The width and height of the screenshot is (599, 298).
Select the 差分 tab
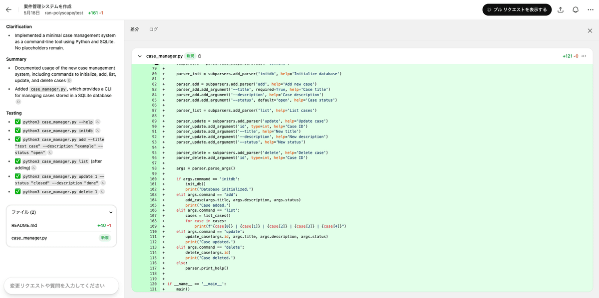pos(135,29)
